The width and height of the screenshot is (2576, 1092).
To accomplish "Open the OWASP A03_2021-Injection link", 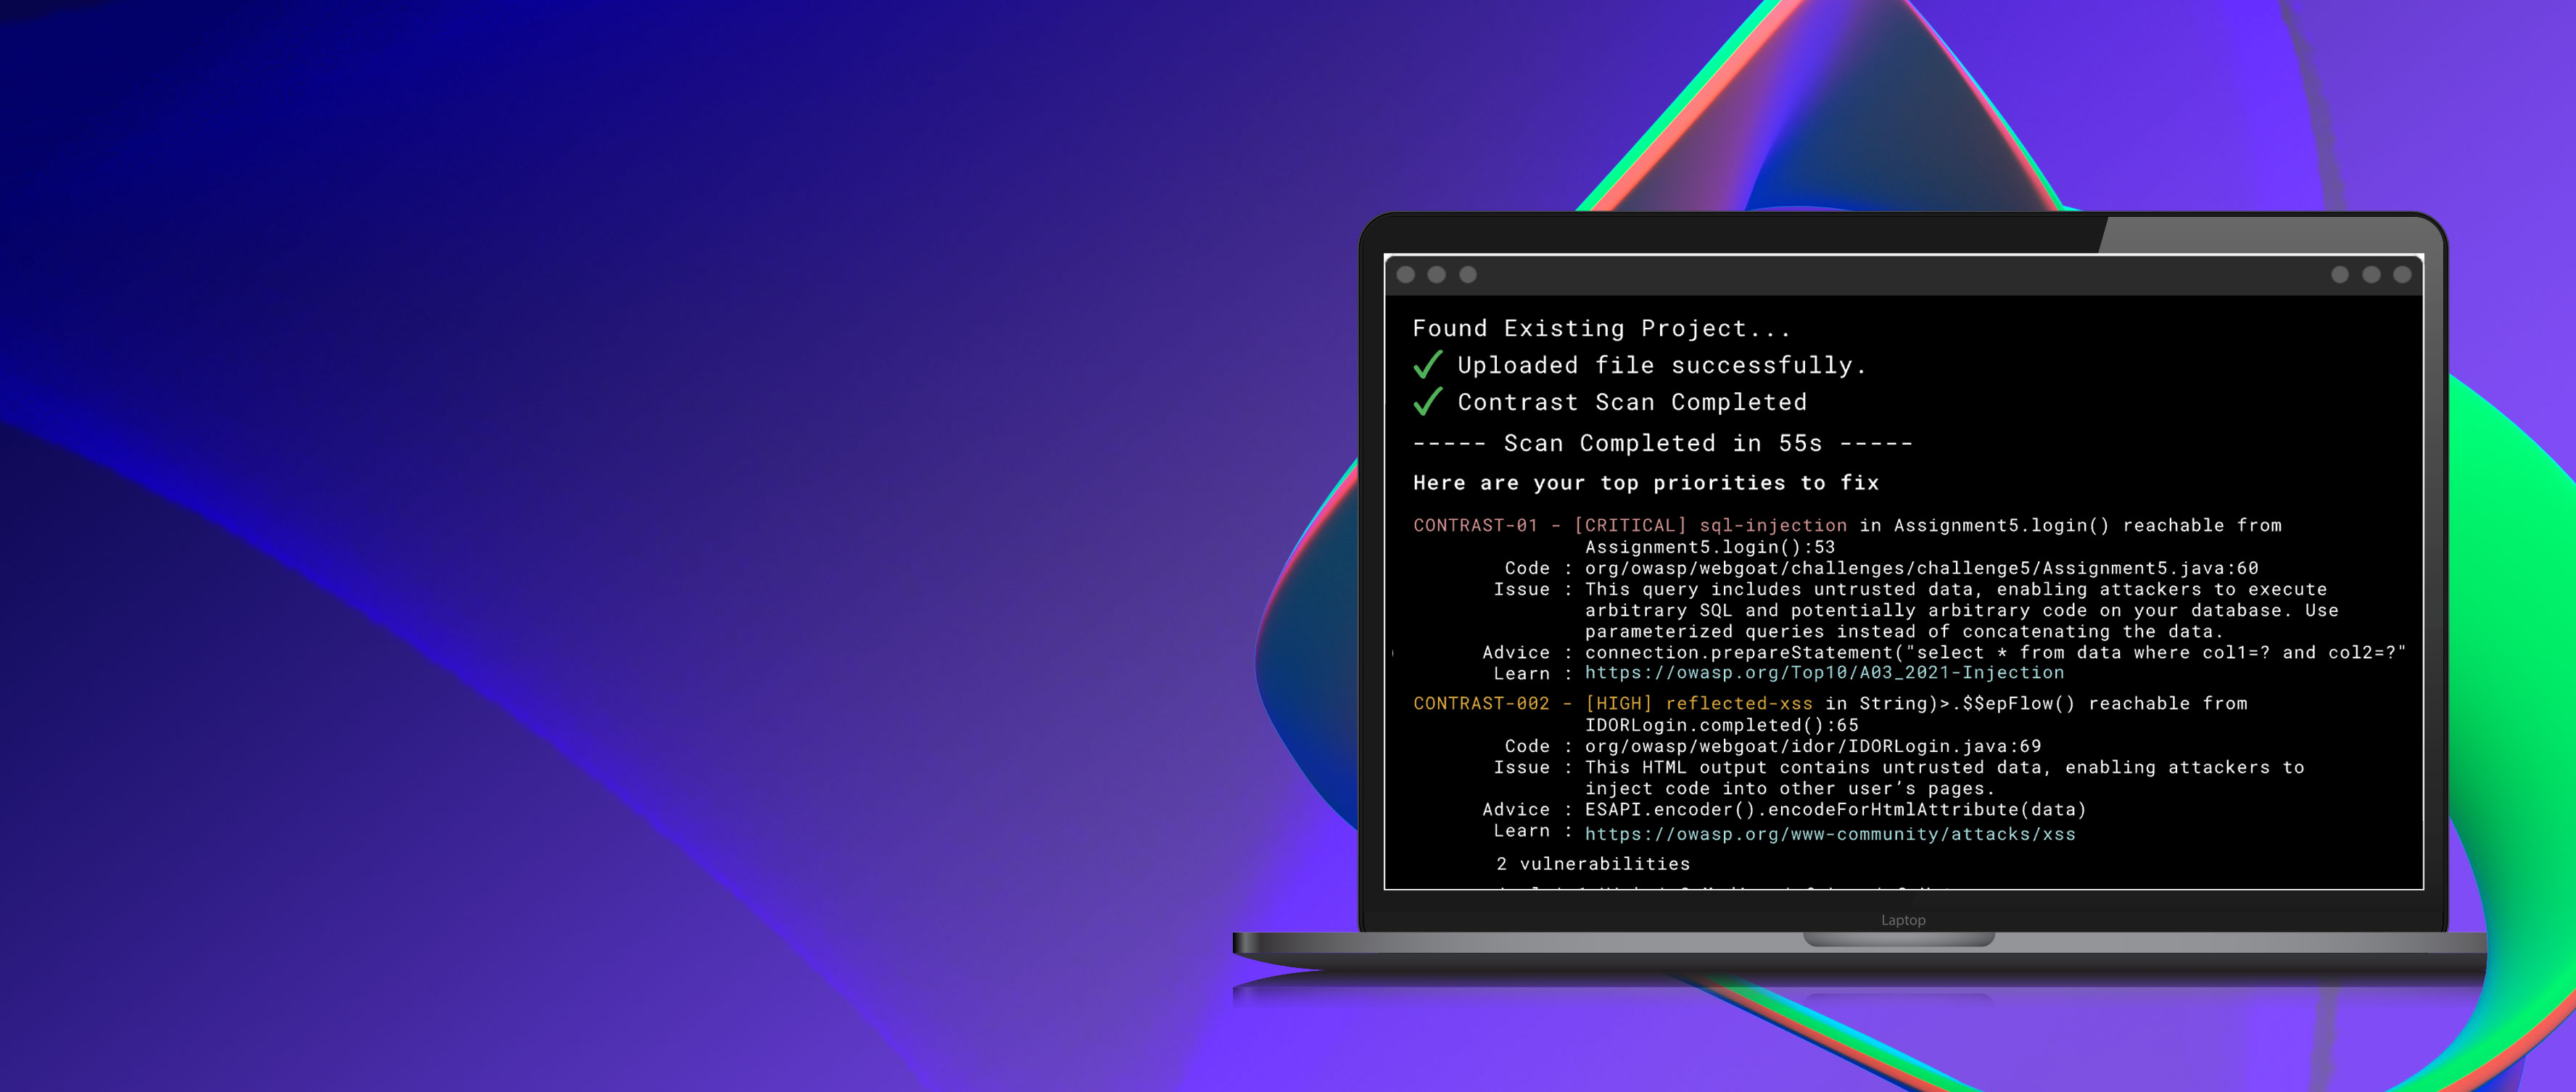I will 1823,673.
